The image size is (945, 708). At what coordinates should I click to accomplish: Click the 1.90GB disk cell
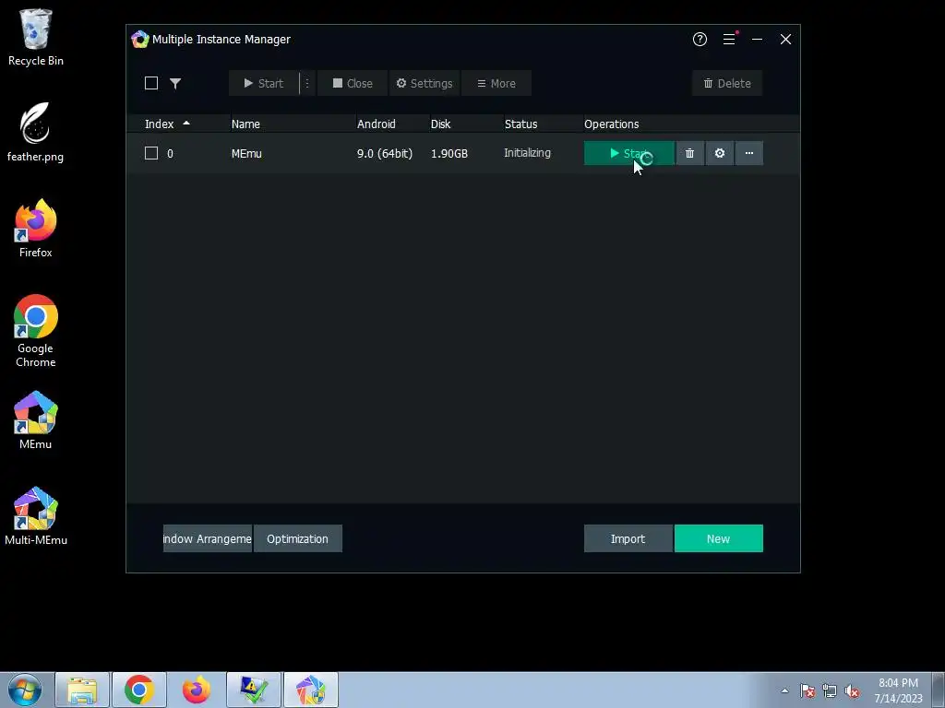coord(449,154)
